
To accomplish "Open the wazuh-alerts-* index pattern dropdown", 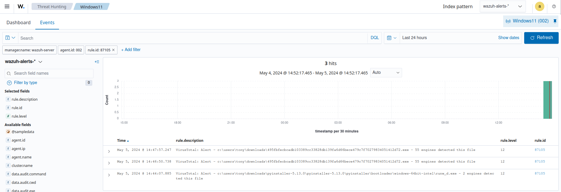I will tap(502, 6).
